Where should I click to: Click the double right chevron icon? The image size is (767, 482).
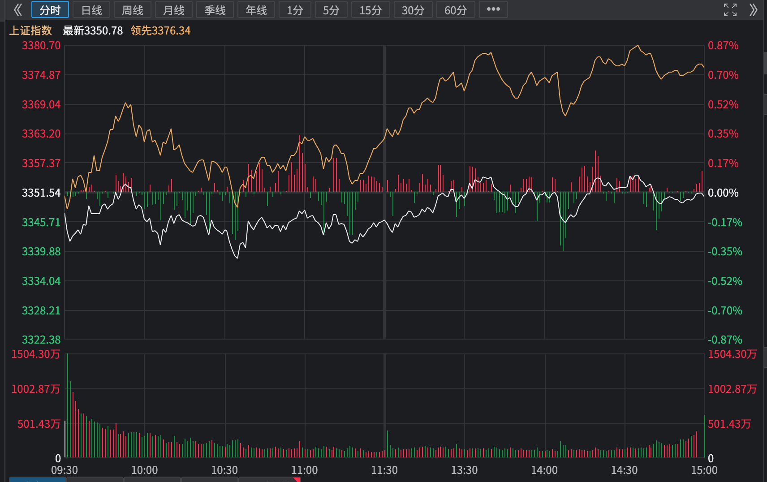[753, 10]
